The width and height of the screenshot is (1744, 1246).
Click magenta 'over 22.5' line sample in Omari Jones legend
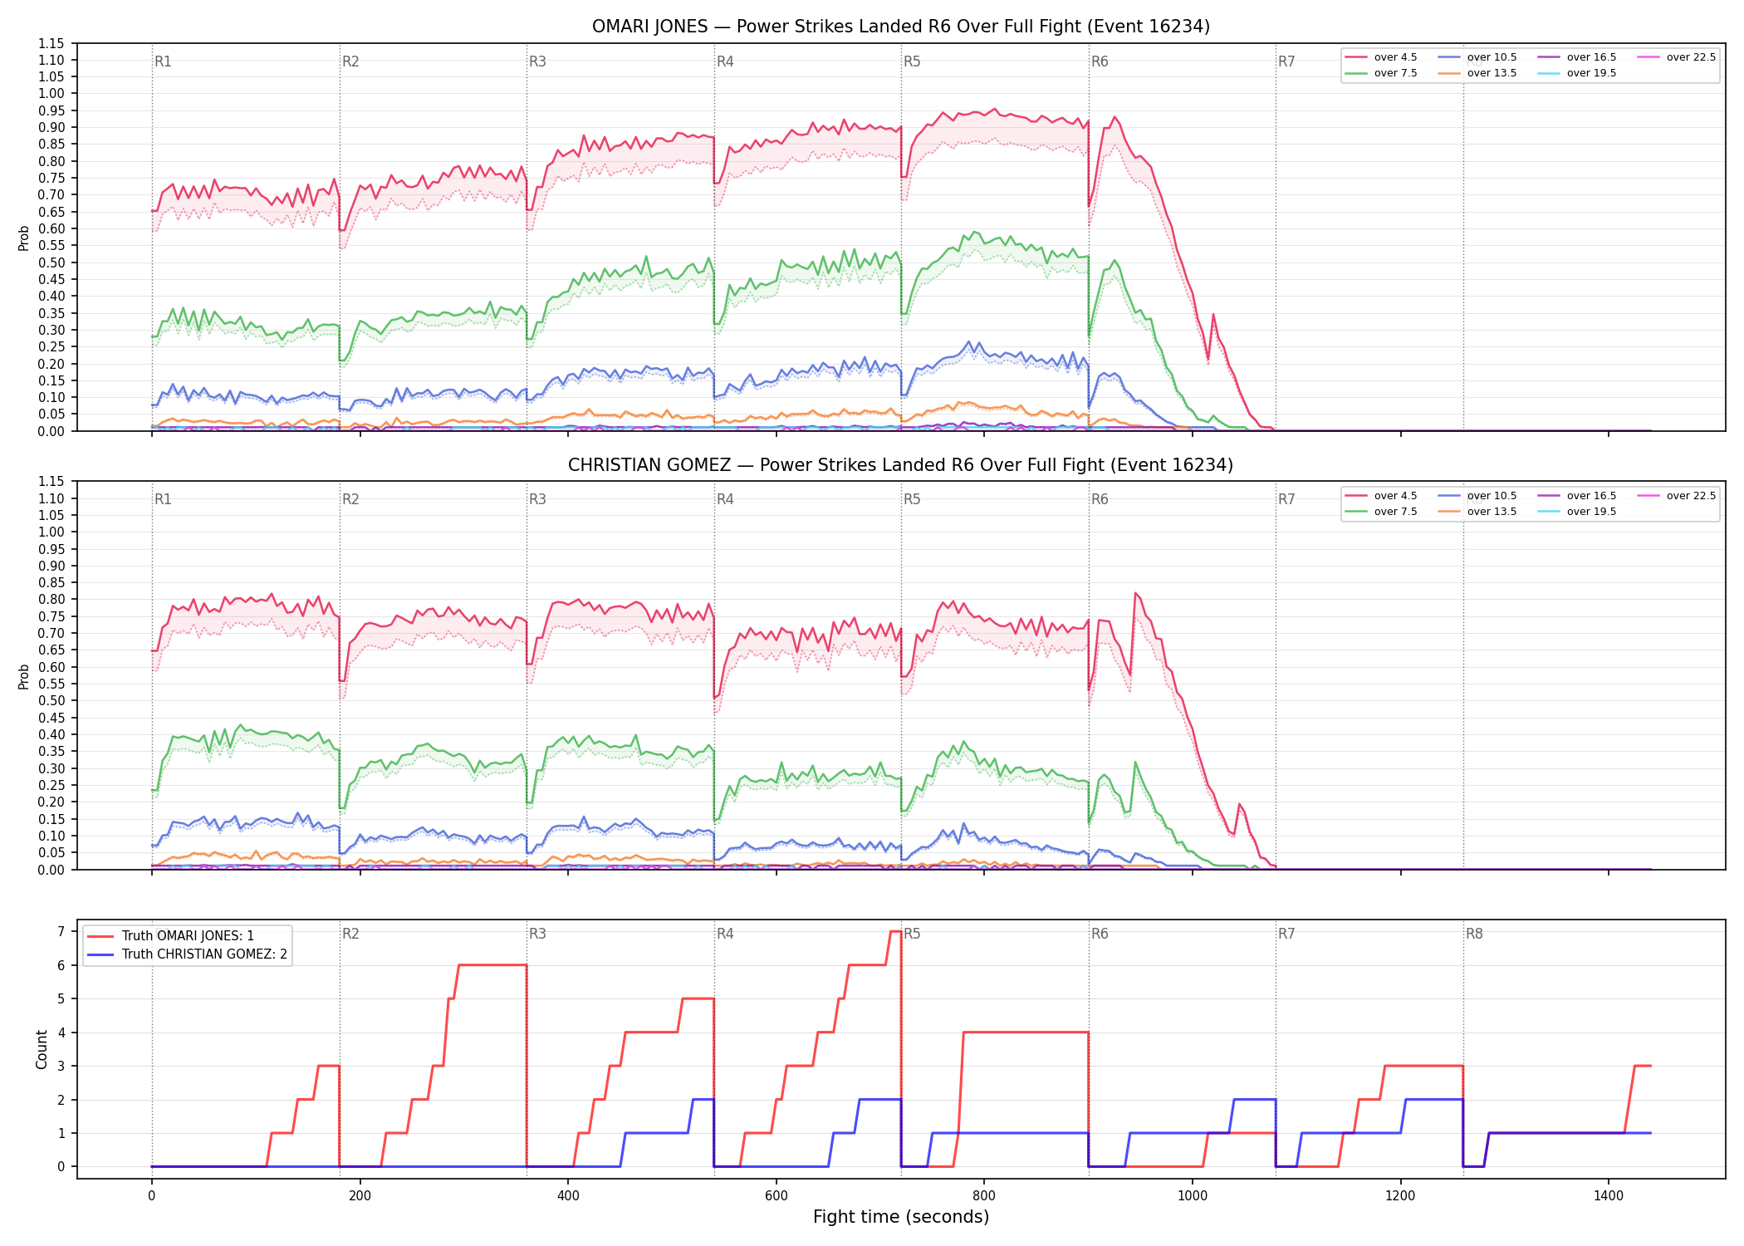point(1648,57)
